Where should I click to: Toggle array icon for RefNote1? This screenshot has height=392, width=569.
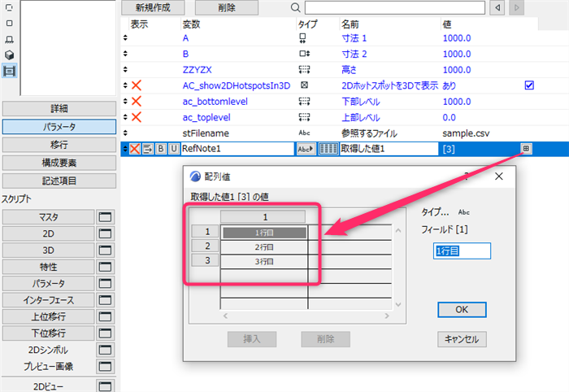tap(328, 149)
